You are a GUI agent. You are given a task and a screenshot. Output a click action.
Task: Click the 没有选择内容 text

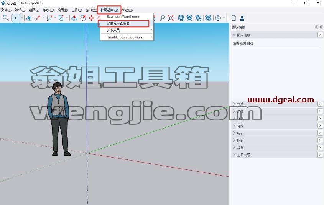(x=243, y=43)
